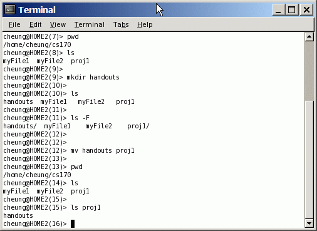
Task: Click the first '/home/cheung/cs170' output line
Action: (37, 44)
